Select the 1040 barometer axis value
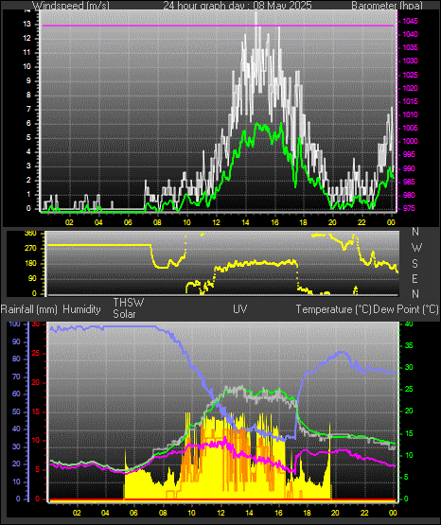441x525 pixels. (x=410, y=34)
